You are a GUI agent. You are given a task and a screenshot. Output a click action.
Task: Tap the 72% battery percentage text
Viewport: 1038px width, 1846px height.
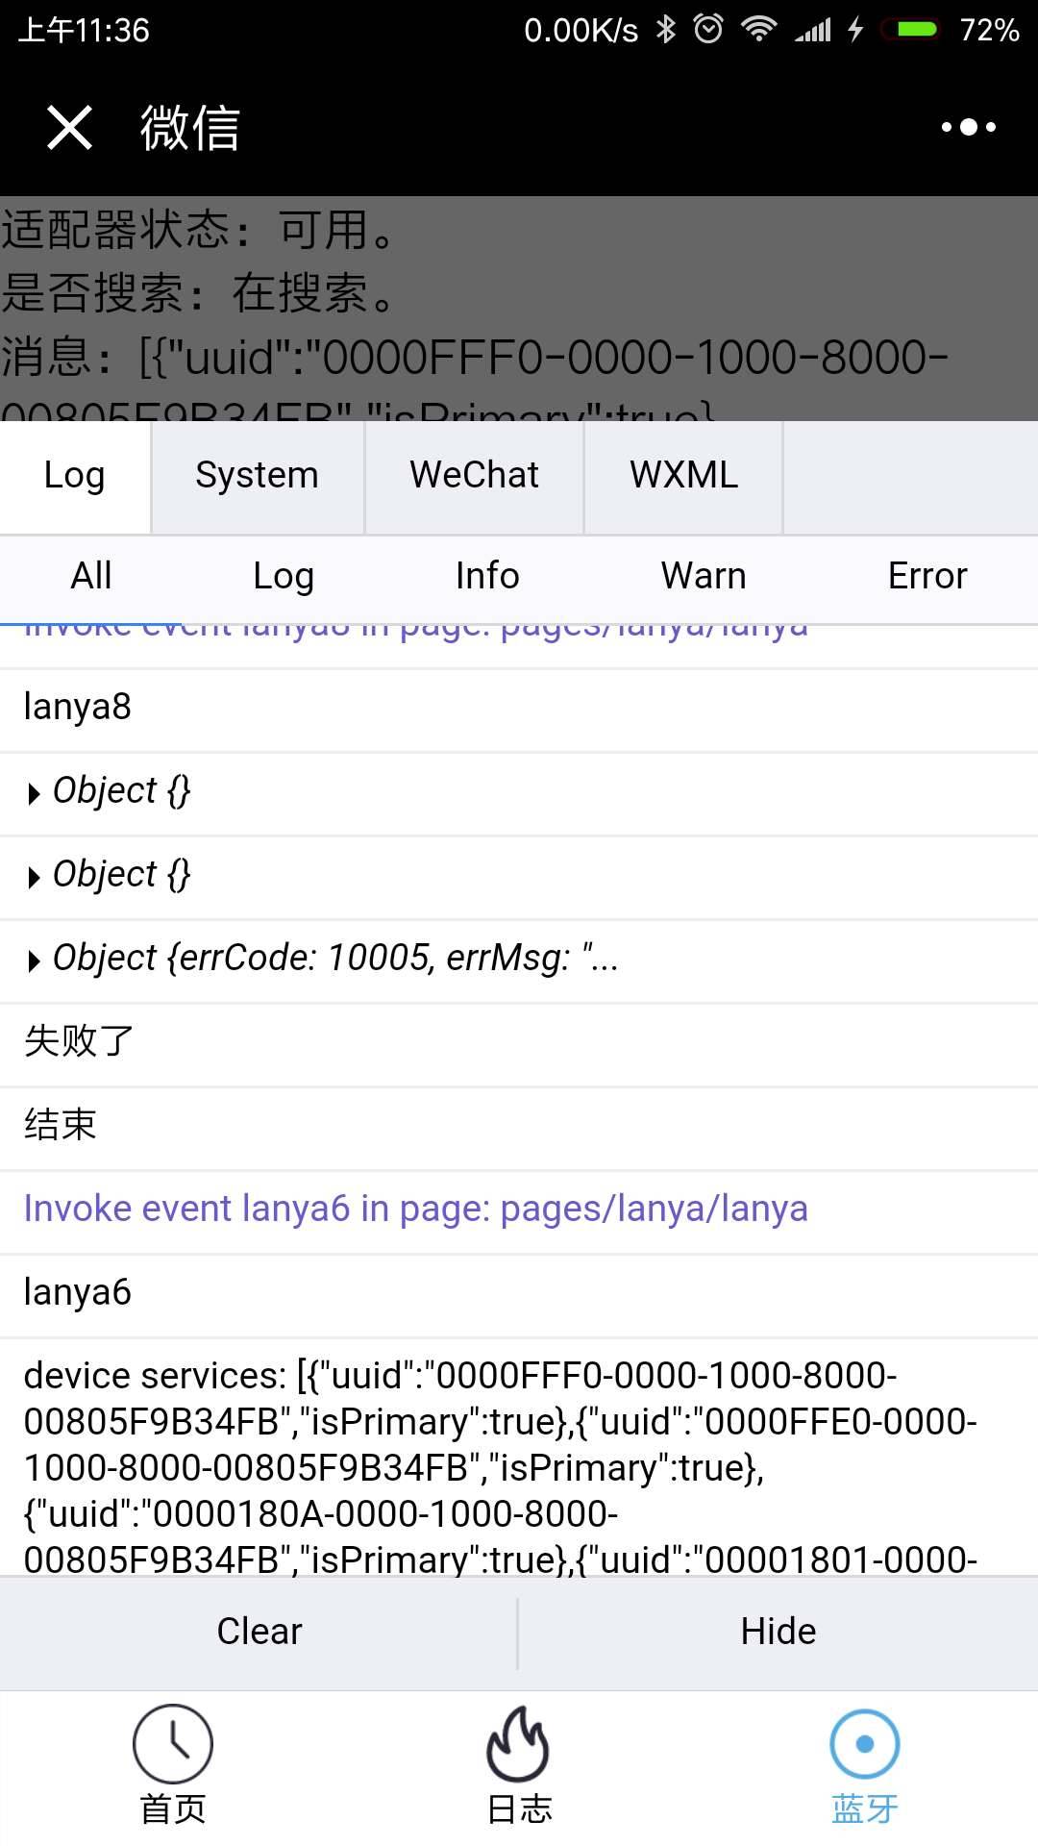(x=989, y=30)
